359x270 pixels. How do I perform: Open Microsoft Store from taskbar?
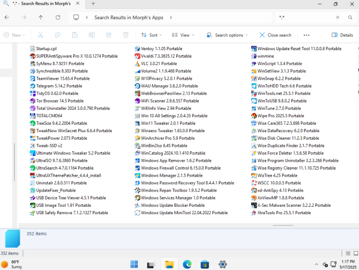(x=205, y=264)
